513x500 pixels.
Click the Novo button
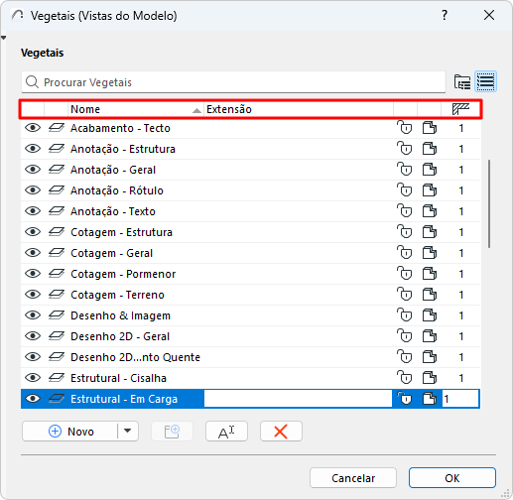pyautogui.click(x=70, y=432)
